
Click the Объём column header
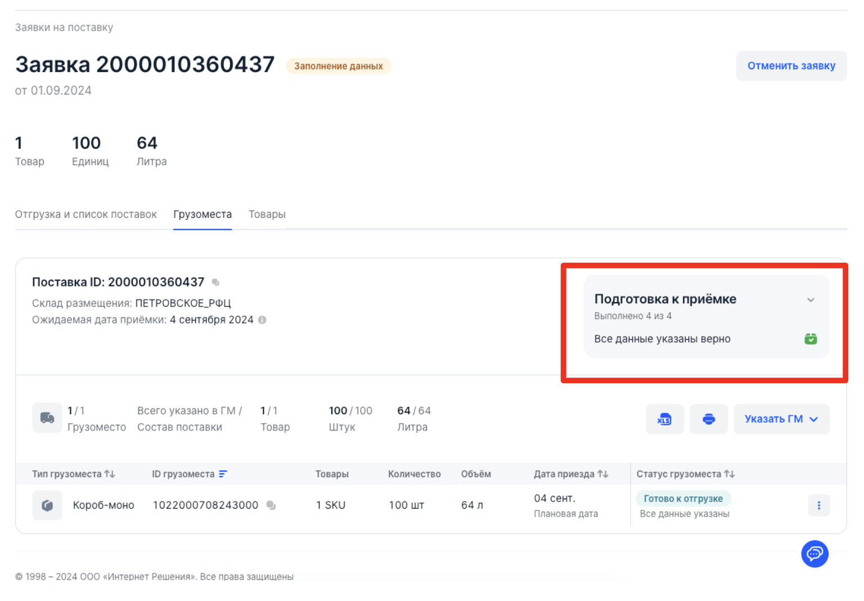point(476,474)
